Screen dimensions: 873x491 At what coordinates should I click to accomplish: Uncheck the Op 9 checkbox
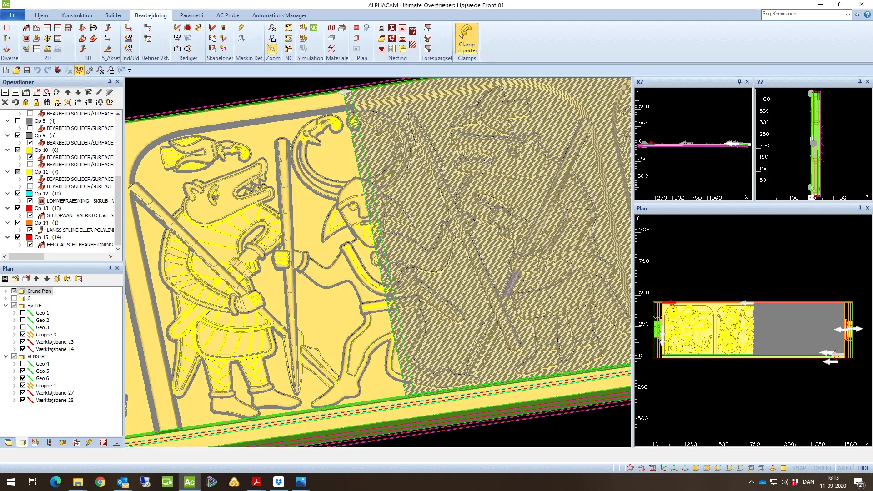coord(18,135)
